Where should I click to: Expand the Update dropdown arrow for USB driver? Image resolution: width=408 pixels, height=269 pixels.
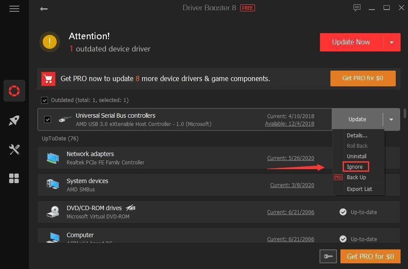click(391, 119)
